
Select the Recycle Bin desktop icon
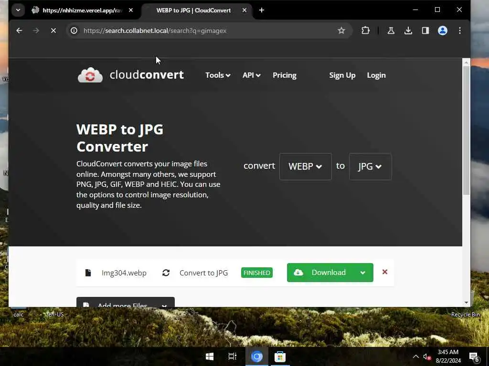[x=465, y=315]
